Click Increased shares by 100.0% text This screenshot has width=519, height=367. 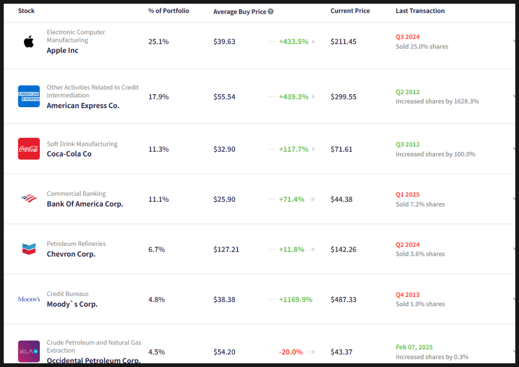pos(436,154)
